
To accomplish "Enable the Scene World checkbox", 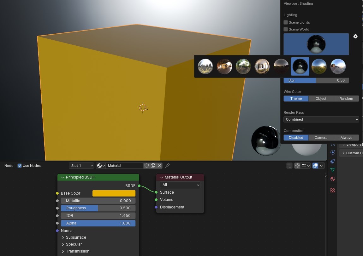I will point(286,29).
